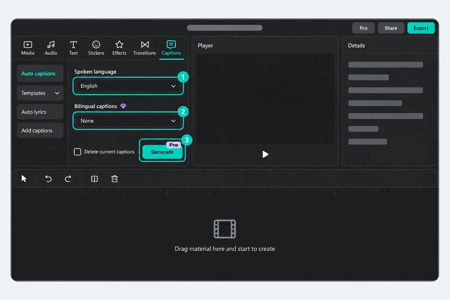
Task: Open the Stickers panel
Action: 96,48
